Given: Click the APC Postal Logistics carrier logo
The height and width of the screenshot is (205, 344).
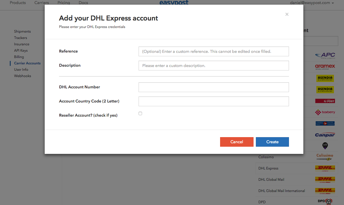Looking at the screenshot, I should [x=325, y=55].
